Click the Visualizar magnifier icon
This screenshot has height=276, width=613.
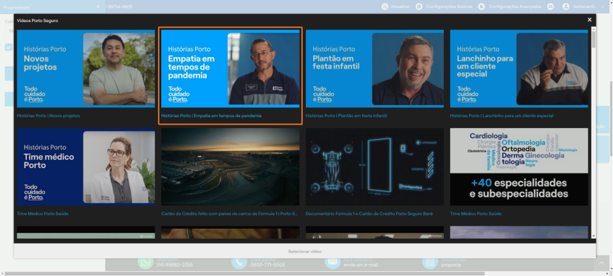[x=385, y=7]
